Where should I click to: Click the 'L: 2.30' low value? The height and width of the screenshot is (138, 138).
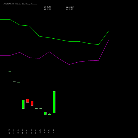pos(70,9)
